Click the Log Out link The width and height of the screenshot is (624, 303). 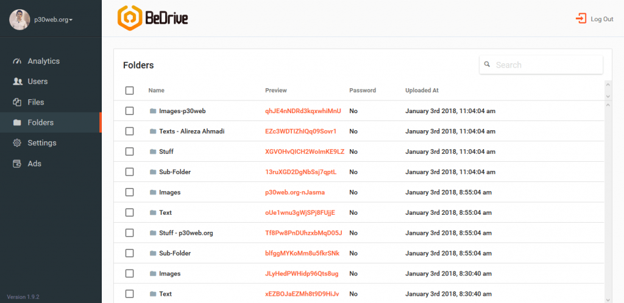click(595, 19)
